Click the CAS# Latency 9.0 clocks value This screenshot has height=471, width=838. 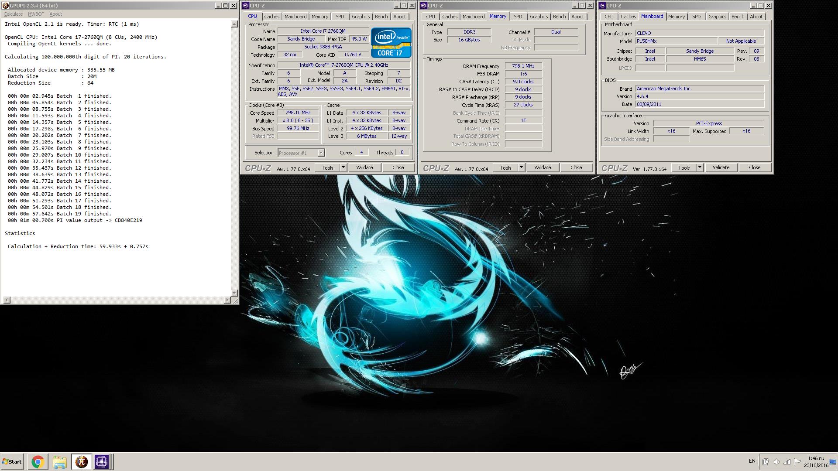click(x=523, y=82)
